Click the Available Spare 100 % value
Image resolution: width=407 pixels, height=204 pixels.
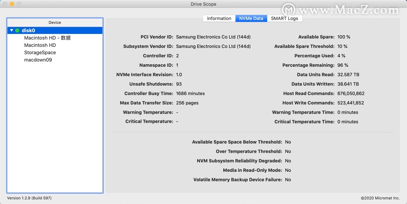pyautogui.click(x=344, y=37)
